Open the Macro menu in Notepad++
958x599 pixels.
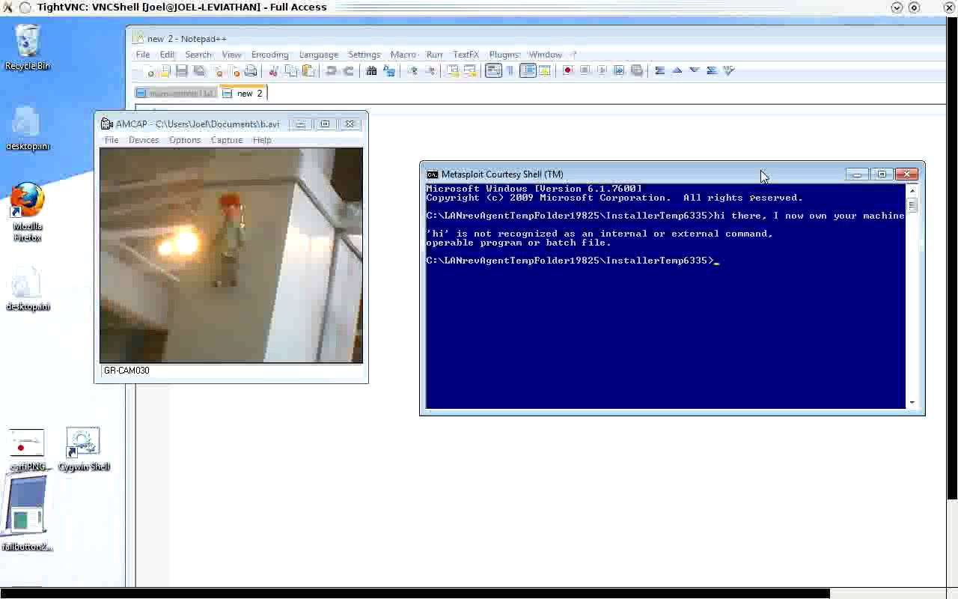coord(403,55)
